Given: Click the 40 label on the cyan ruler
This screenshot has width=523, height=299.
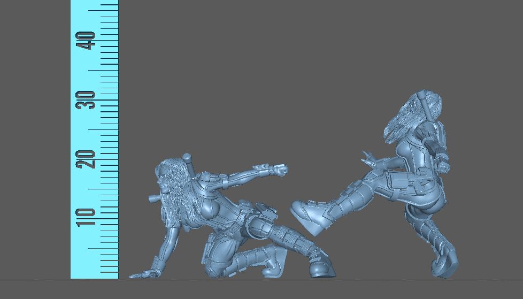Looking at the screenshot, I should 86,41.
